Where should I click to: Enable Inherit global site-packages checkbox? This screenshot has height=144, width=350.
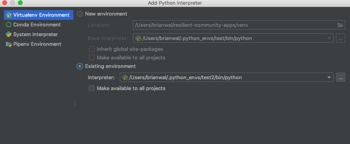(x=92, y=49)
